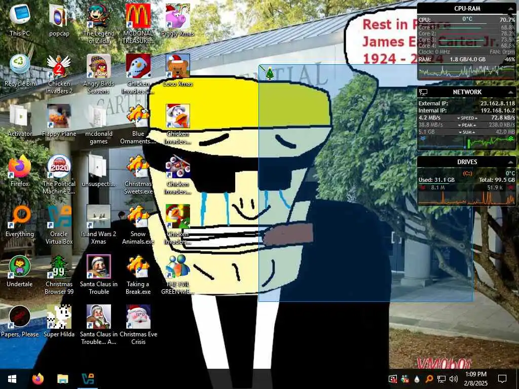The width and height of the screenshot is (519, 389).
Task: Open This PC desktop icon
Action: [x=20, y=20]
